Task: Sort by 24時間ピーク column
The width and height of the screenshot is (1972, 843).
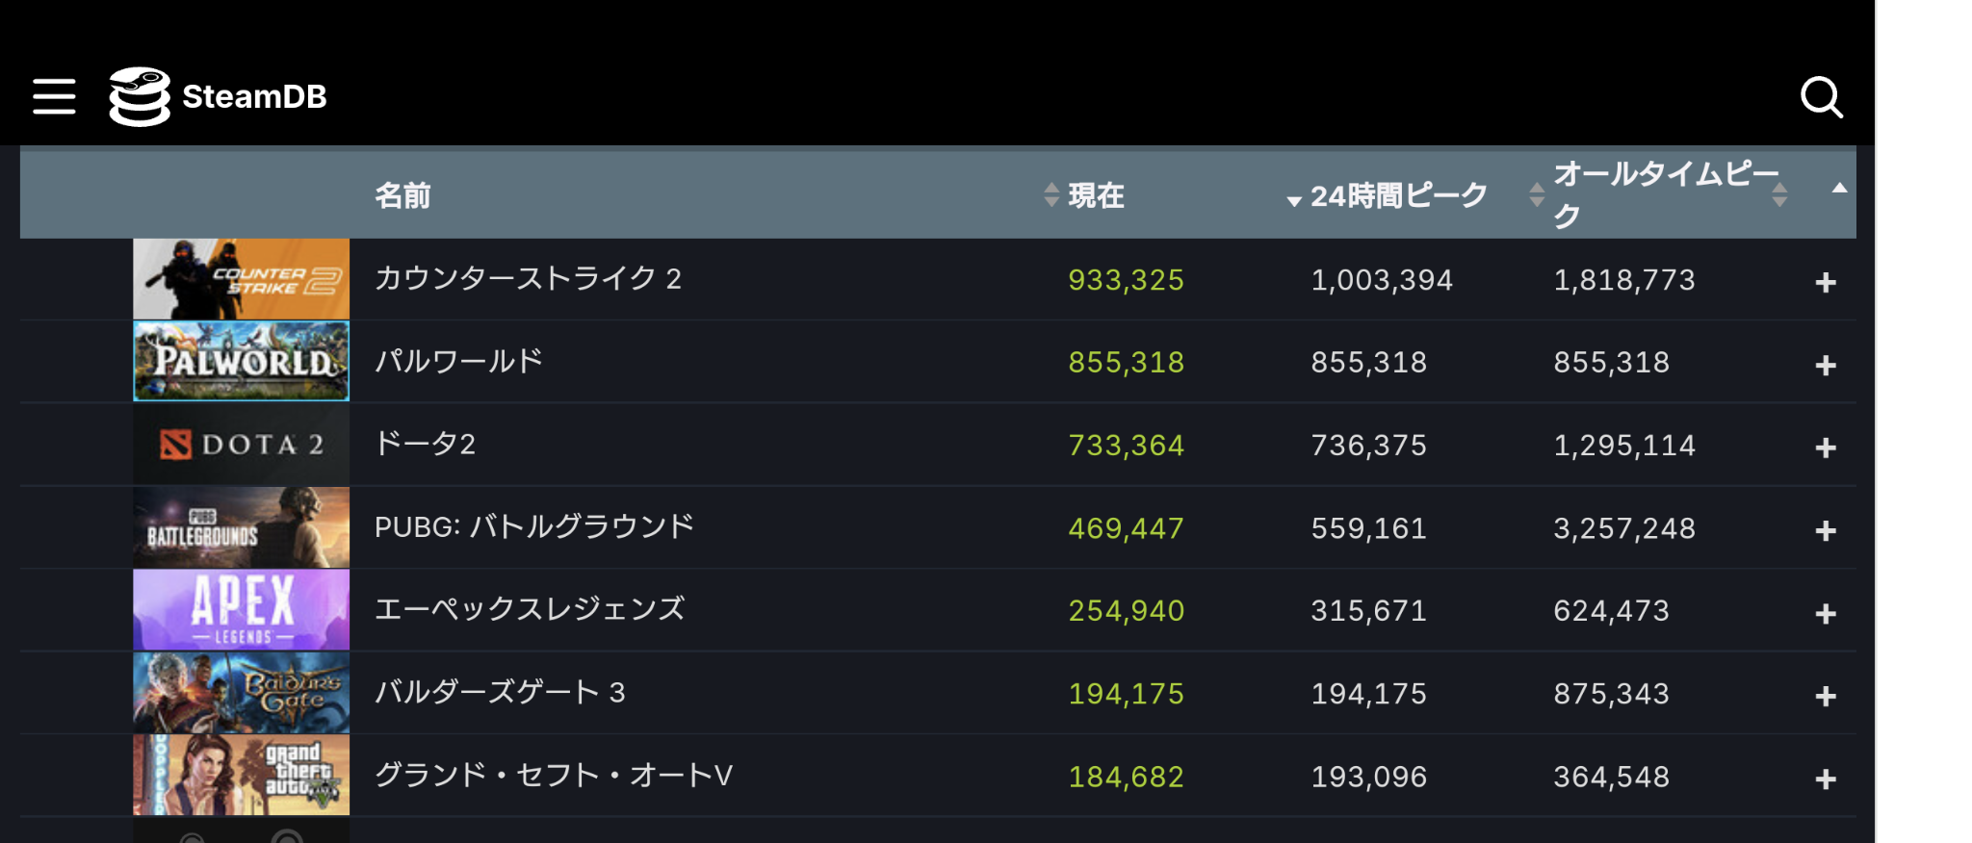Action: click(x=1398, y=195)
